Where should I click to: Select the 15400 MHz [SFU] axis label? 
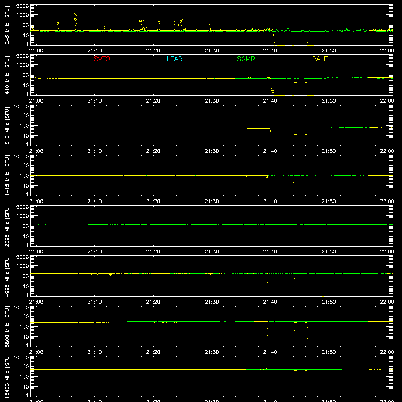tap(7, 376)
